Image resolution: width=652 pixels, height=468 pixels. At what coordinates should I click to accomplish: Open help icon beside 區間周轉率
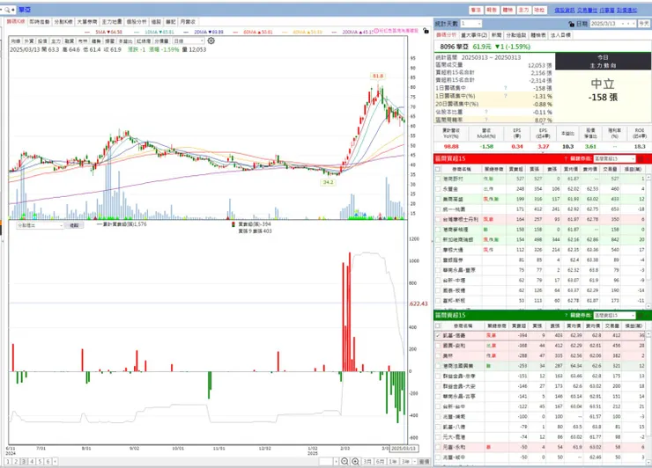[485, 120]
